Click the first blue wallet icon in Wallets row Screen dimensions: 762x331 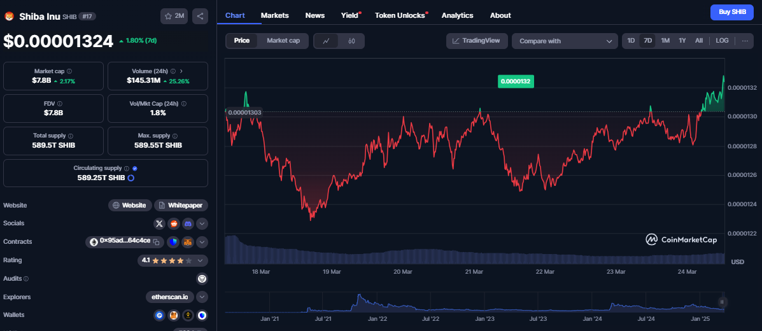159,316
